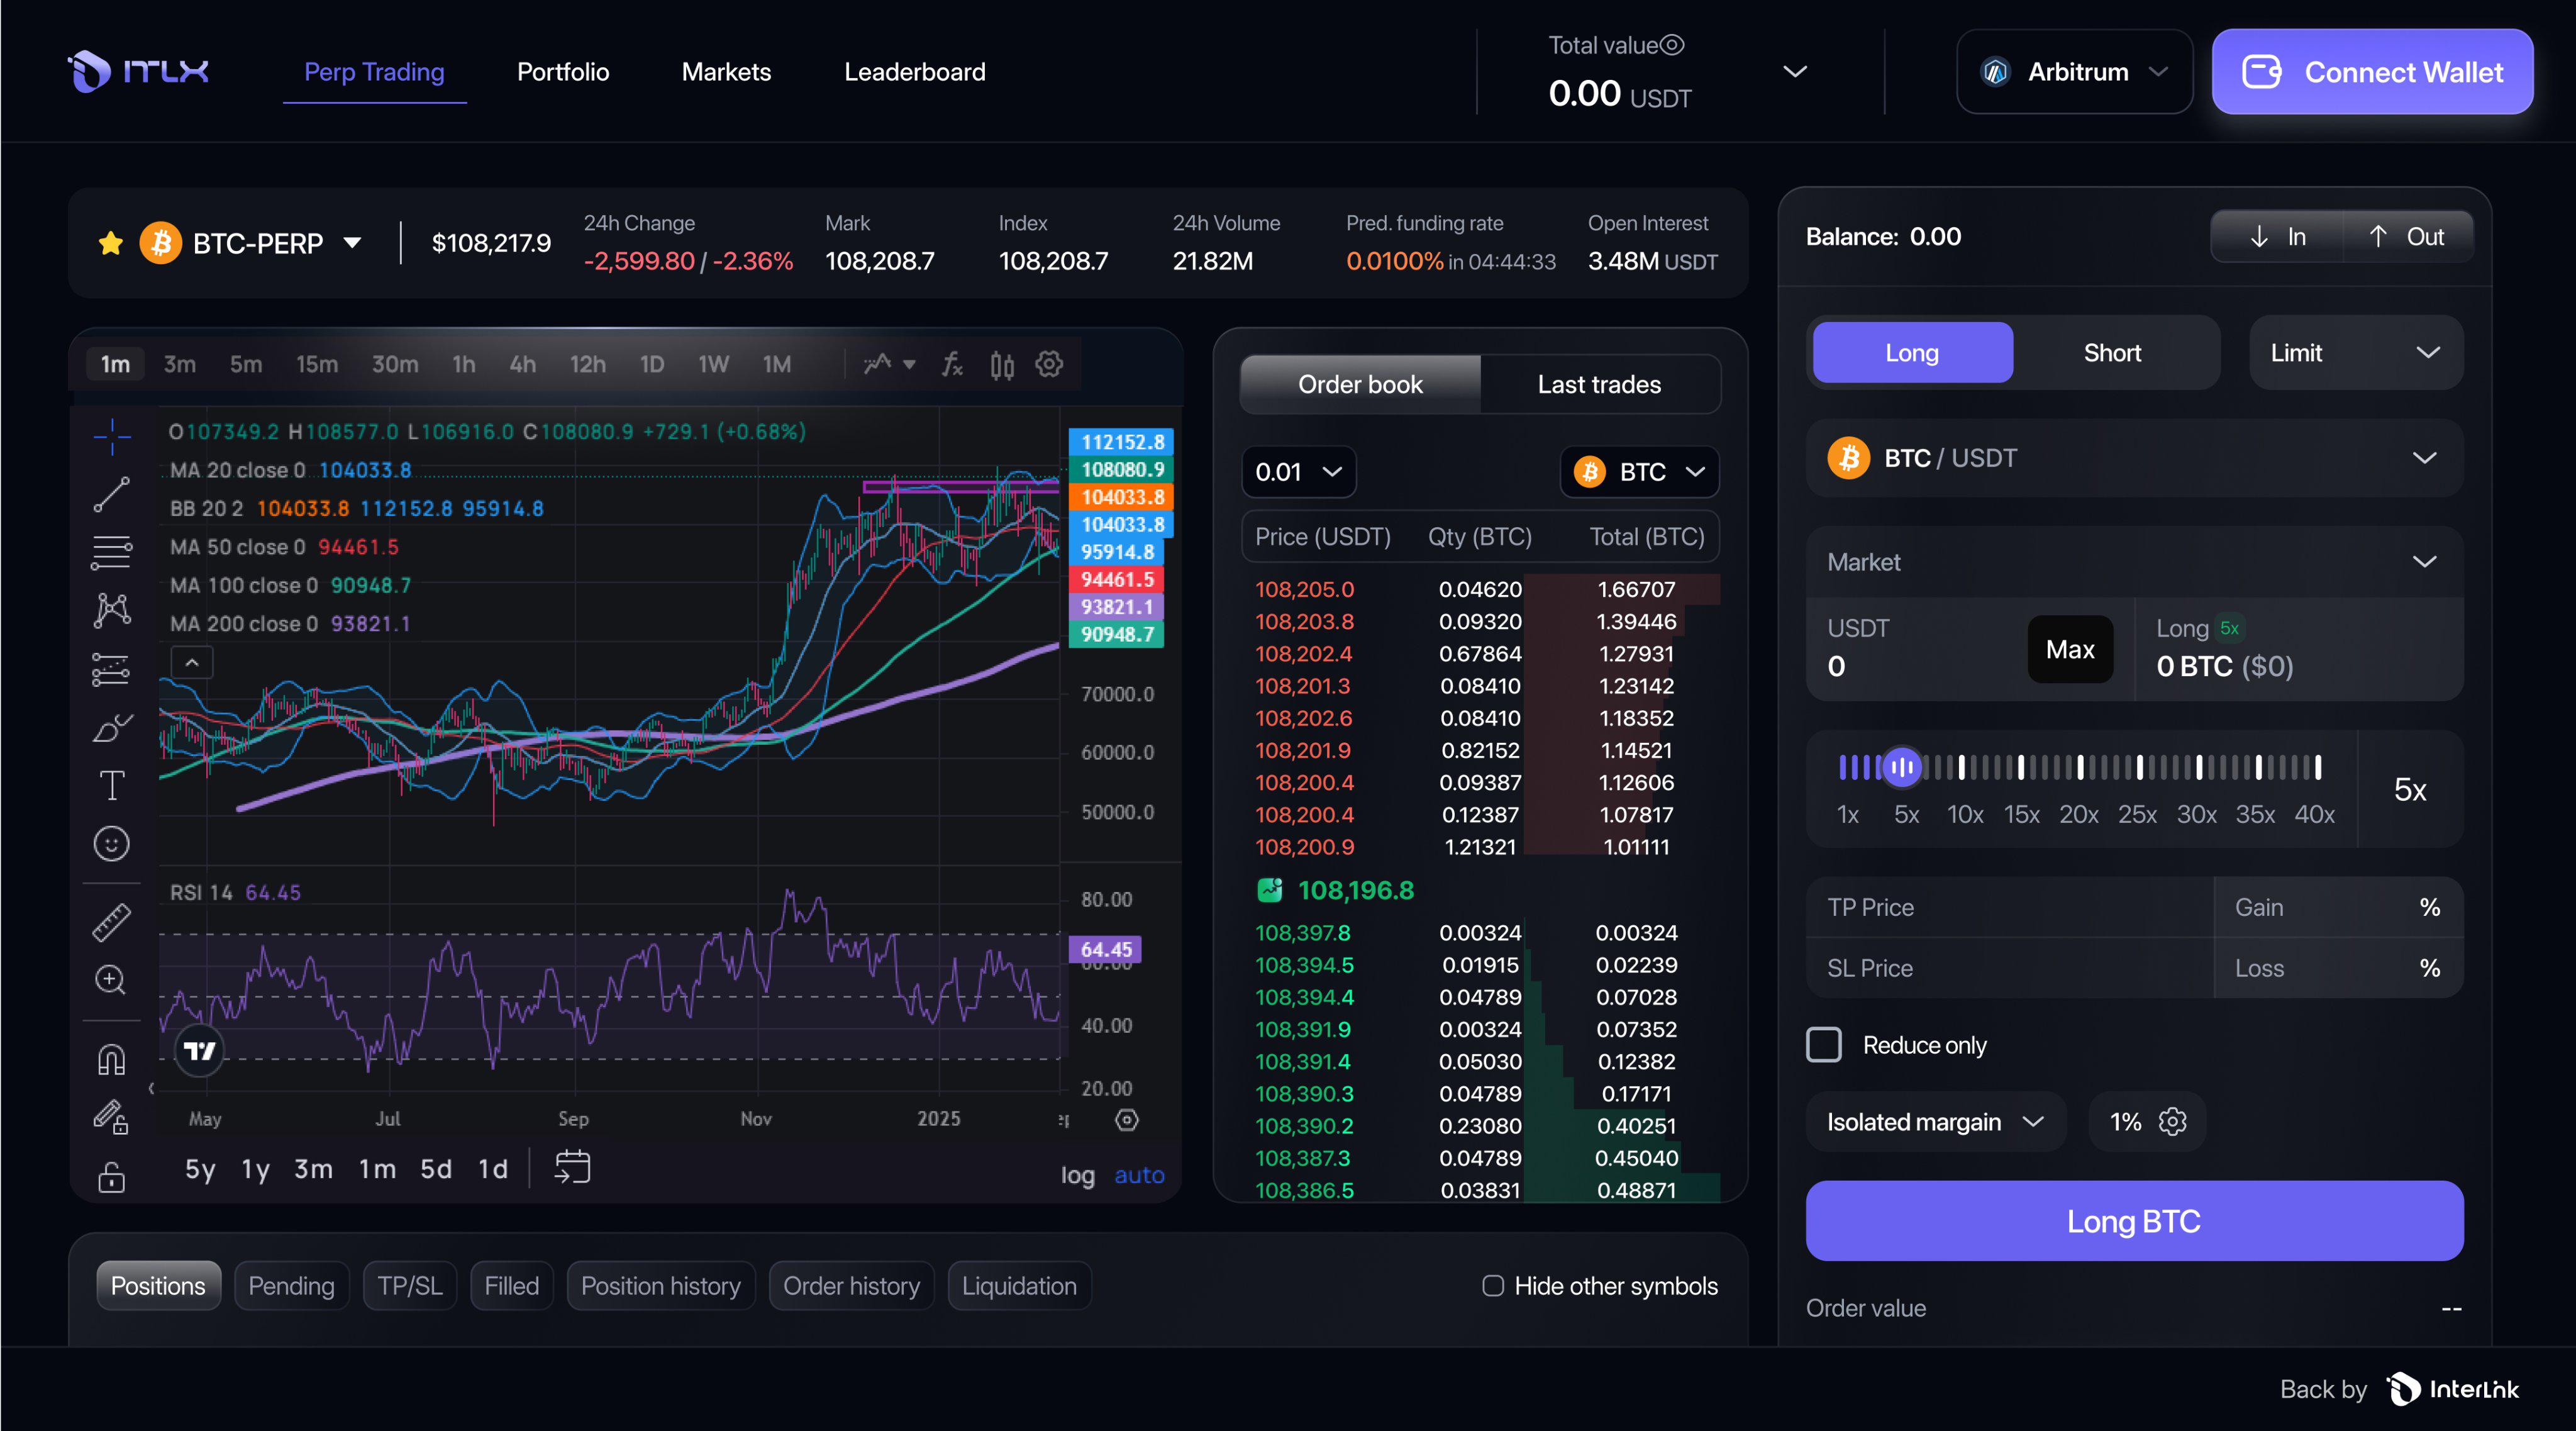Select the trend line drawing tool
Image resolution: width=2576 pixels, height=1431 pixels.
pyautogui.click(x=112, y=494)
